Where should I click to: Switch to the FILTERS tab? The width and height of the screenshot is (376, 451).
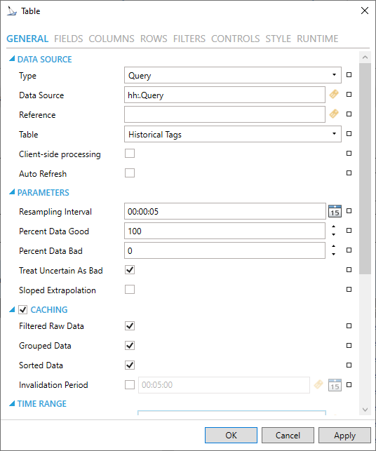click(x=189, y=39)
